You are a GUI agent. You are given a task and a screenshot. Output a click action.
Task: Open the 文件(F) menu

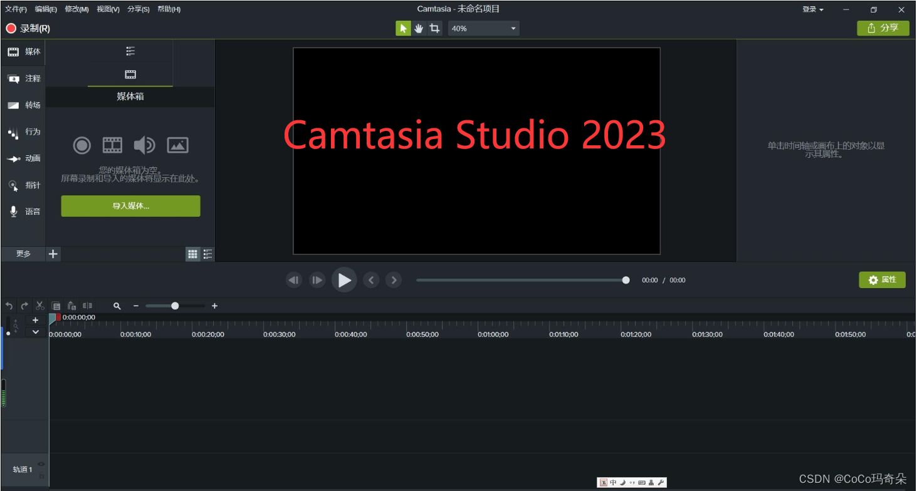coord(16,9)
